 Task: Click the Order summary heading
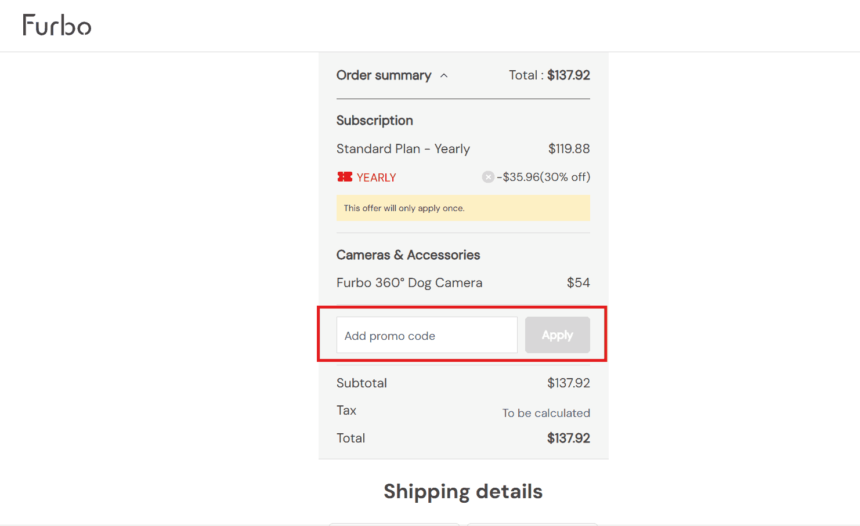[384, 75]
